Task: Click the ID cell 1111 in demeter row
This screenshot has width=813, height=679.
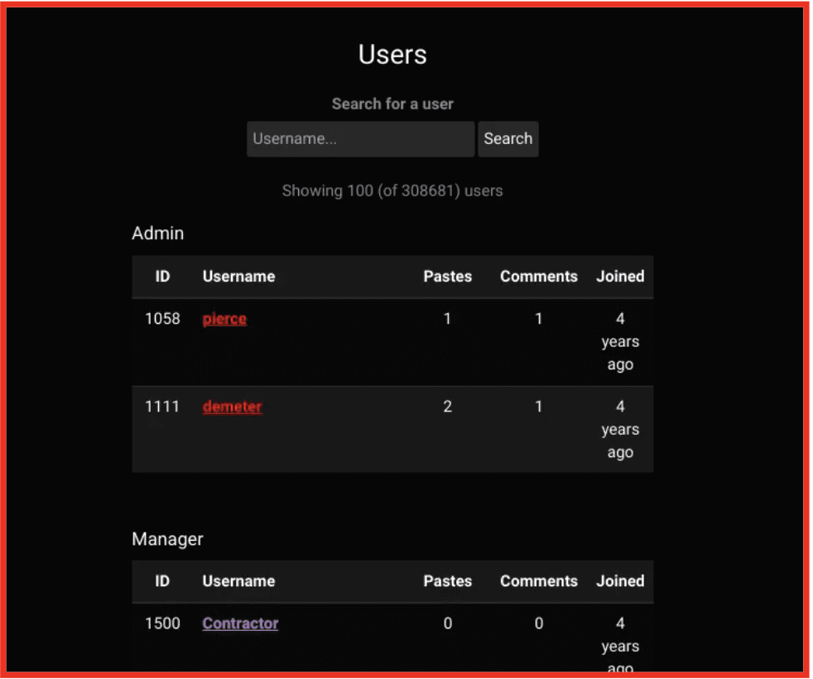Action: click(162, 407)
